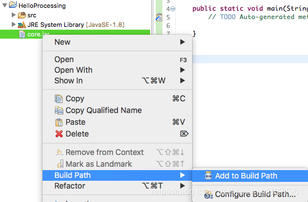Click the Copy Qualified Name icon

(x=59, y=110)
